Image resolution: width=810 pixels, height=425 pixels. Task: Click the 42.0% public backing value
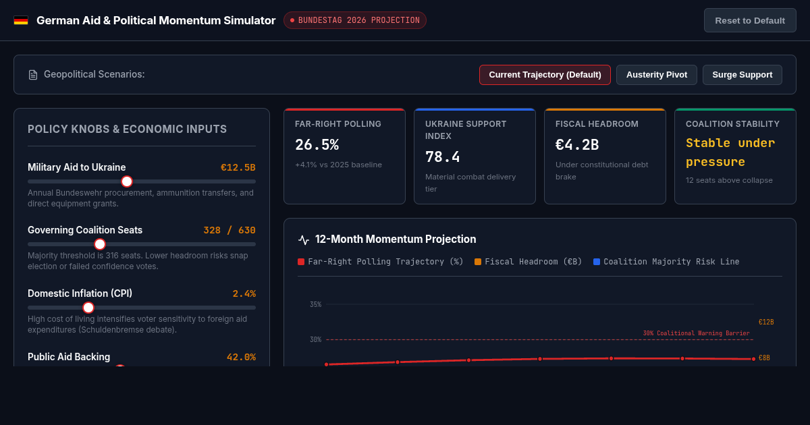click(x=241, y=357)
